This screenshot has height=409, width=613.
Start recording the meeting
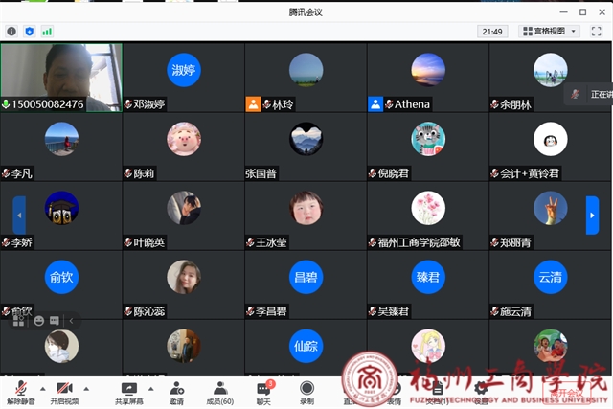306,393
